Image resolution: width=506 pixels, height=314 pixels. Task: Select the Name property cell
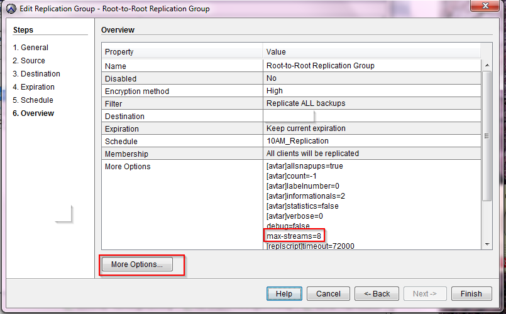tap(182, 66)
